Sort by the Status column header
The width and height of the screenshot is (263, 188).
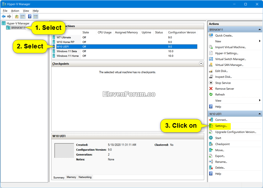coord(159,32)
